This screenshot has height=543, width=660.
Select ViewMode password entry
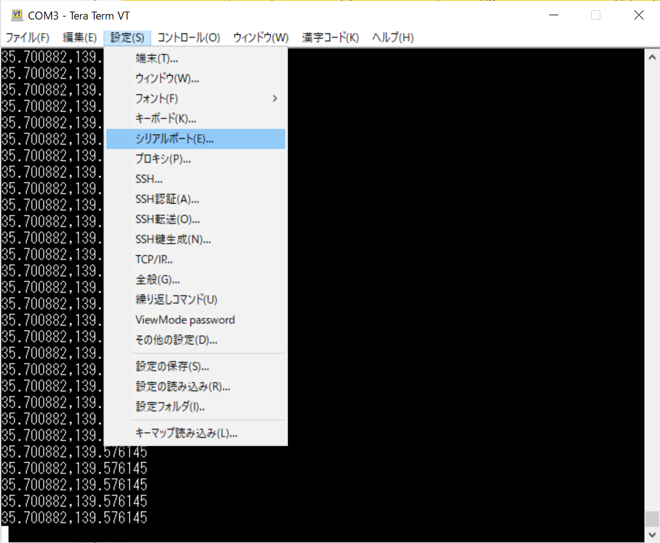(x=185, y=320)
